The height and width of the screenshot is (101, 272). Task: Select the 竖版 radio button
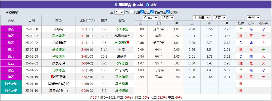click(134, 5)
